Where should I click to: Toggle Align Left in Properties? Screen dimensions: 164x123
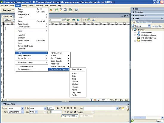tap(65, 108)
